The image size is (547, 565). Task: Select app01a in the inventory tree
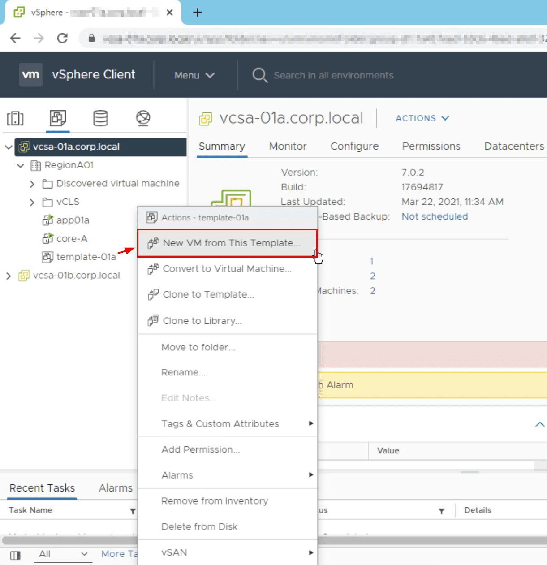point(73,220)
